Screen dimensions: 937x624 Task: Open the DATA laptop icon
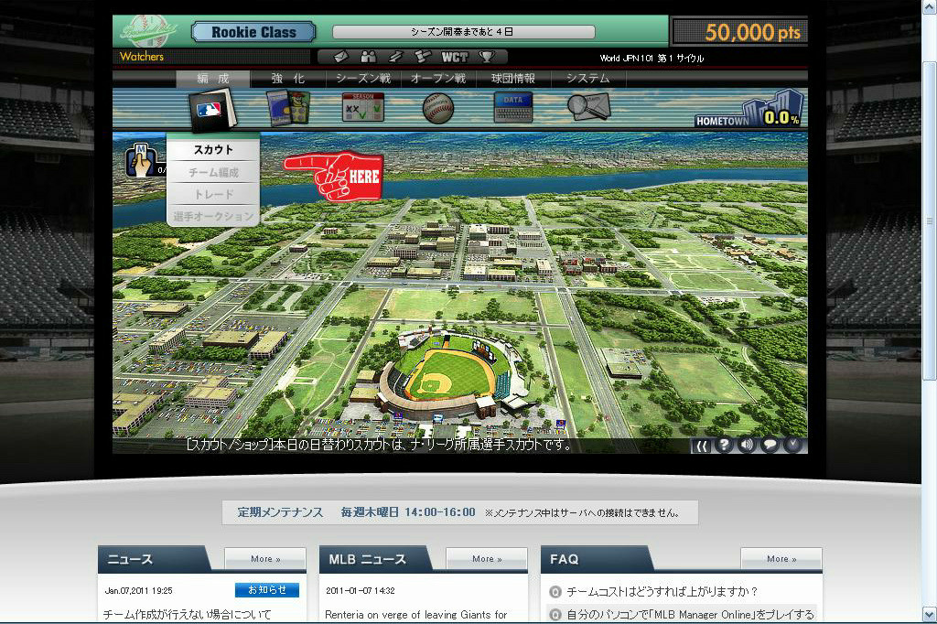point(513,108)
